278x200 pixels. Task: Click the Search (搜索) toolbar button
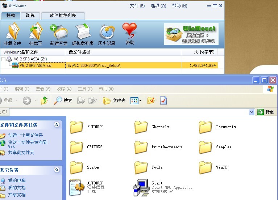[63, 101]
